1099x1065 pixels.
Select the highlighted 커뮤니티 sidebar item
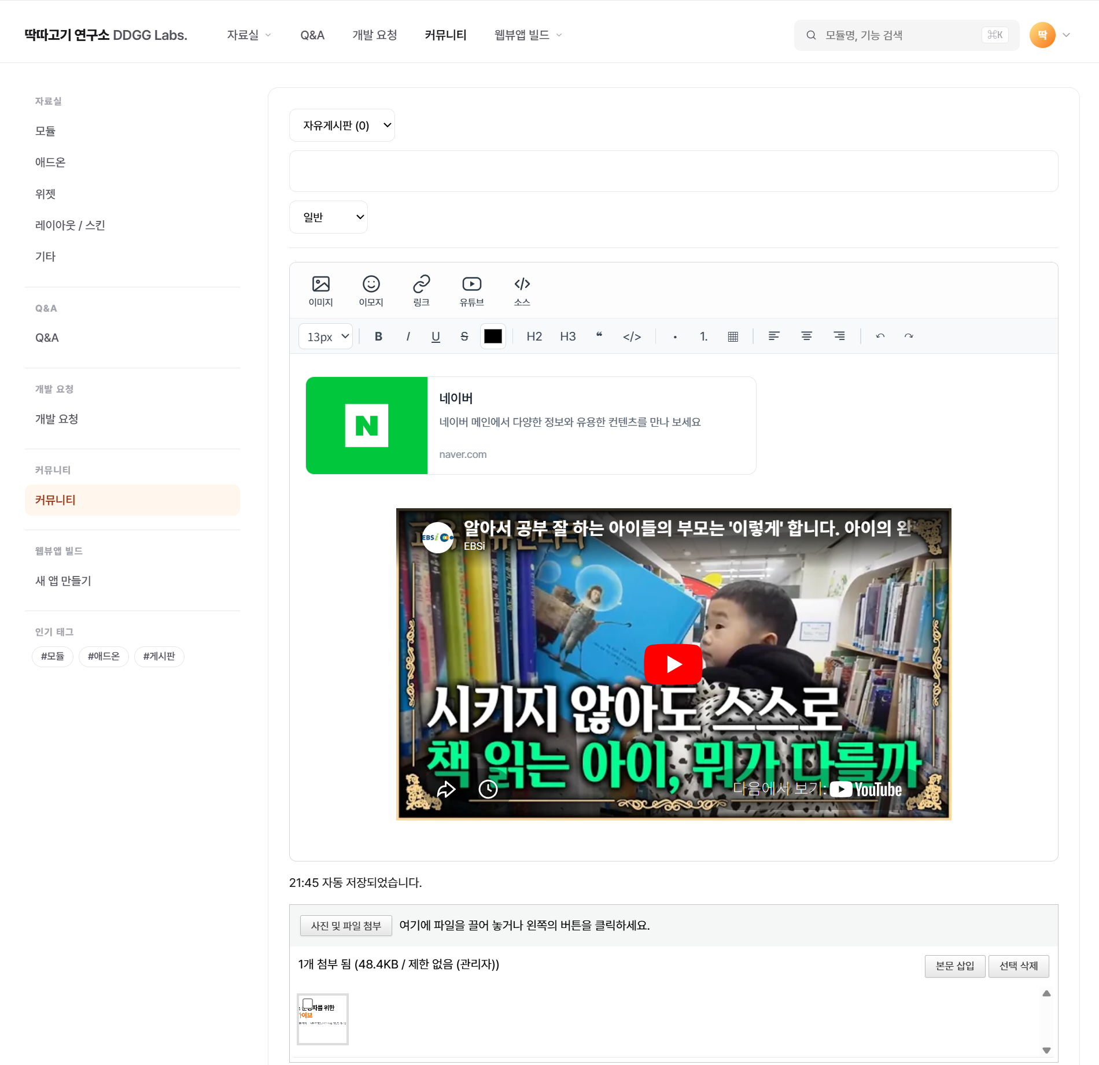pos(132,500)
